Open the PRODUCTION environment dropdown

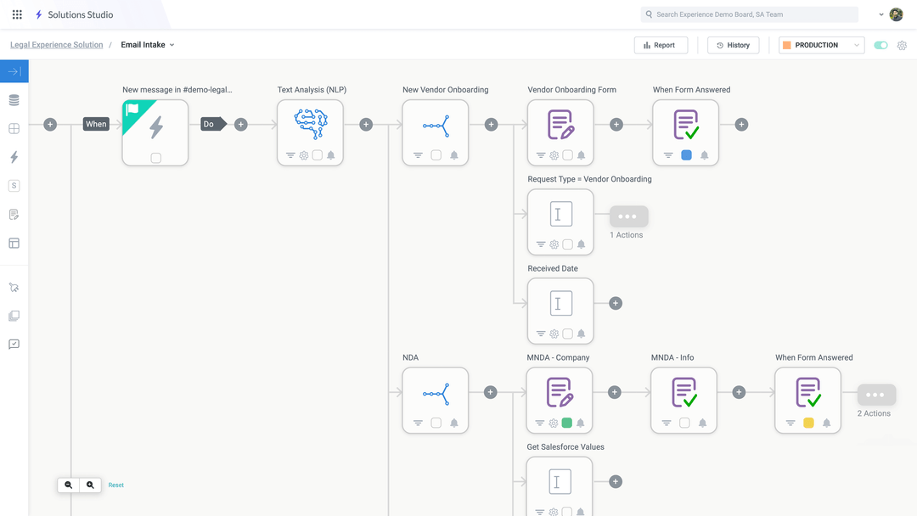point(820,44)
